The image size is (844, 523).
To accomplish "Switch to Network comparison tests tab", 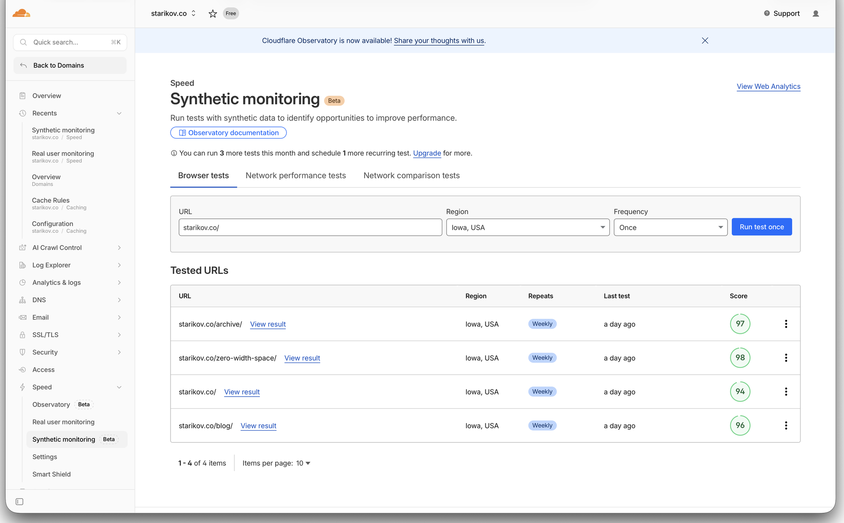I will coord(411,176).
